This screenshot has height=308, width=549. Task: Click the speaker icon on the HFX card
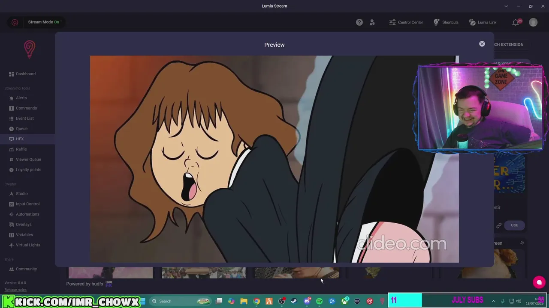click(x=522, y=243)
